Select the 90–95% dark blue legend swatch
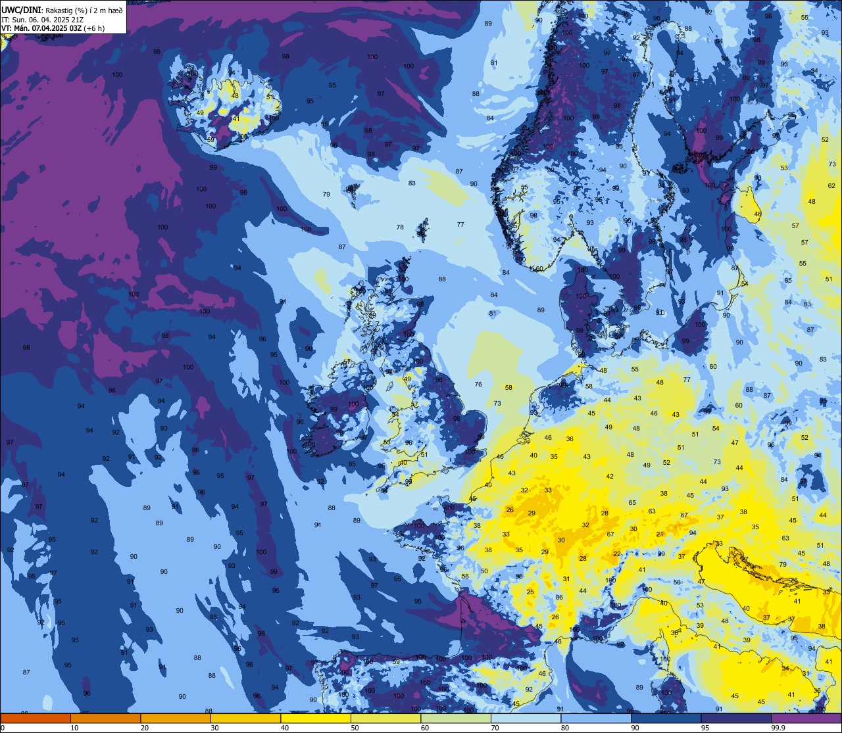 tap(666, 718)
